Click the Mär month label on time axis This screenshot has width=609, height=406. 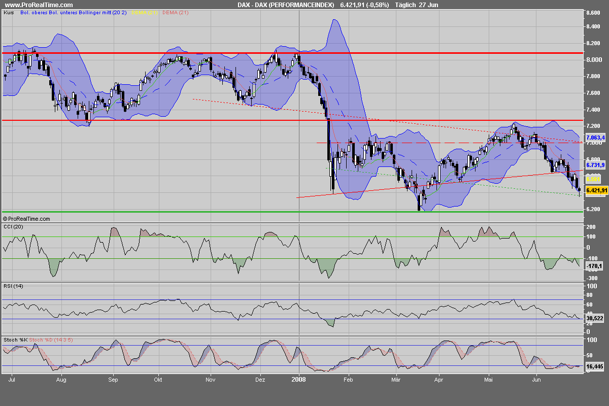pyautogui.click(x=397, y=379)
